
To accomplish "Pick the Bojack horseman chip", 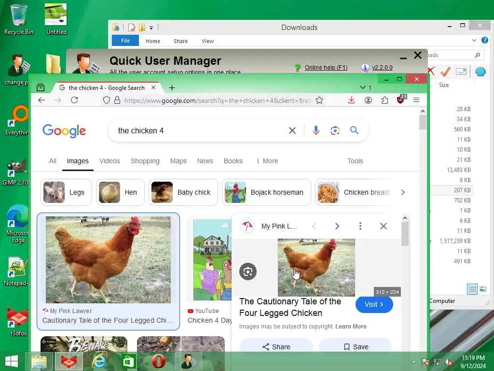I will [266, 192].
